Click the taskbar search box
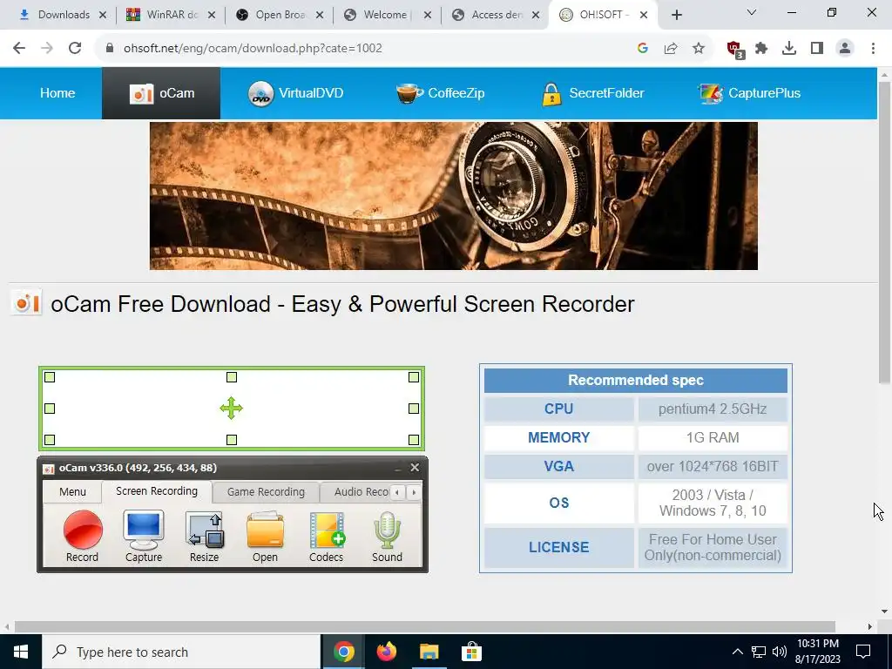Image resolution: width=892 pixels, height=669 pixels. coord(181,652)
